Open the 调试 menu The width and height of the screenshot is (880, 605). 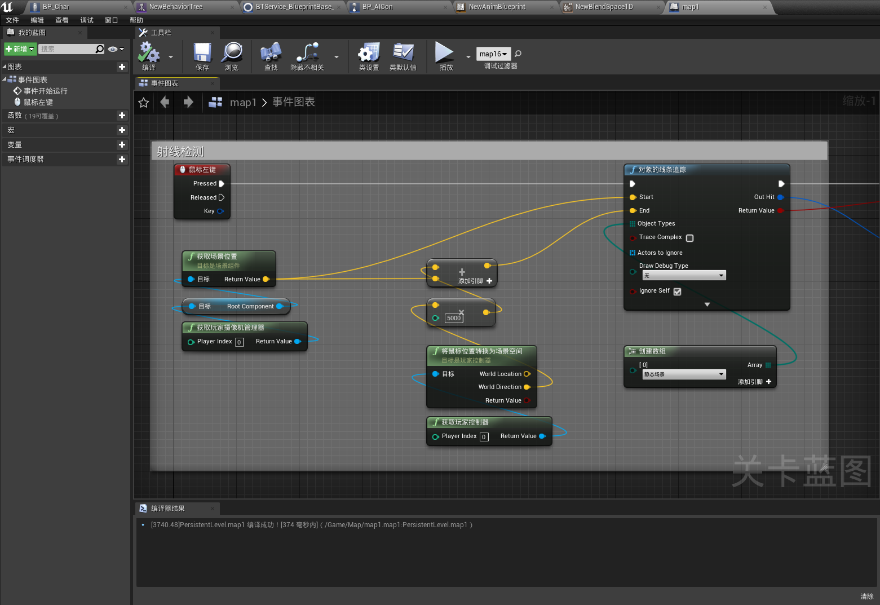[x=87, y=20]
